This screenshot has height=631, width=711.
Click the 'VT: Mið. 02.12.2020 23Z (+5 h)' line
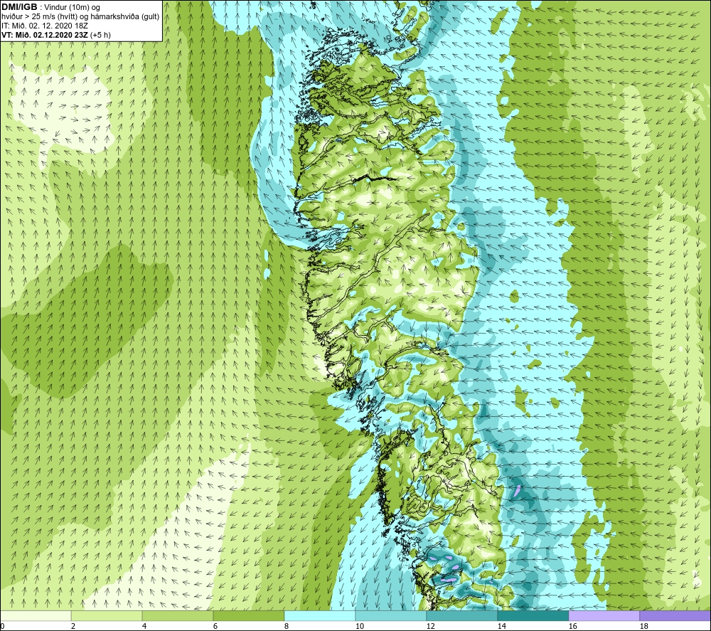point(55,35)
